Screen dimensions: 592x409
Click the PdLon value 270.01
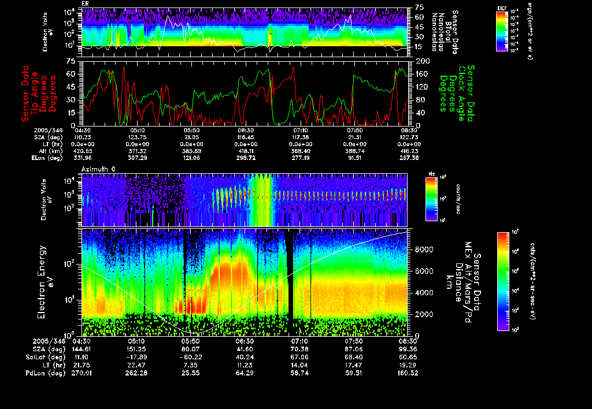coord(81,373)
